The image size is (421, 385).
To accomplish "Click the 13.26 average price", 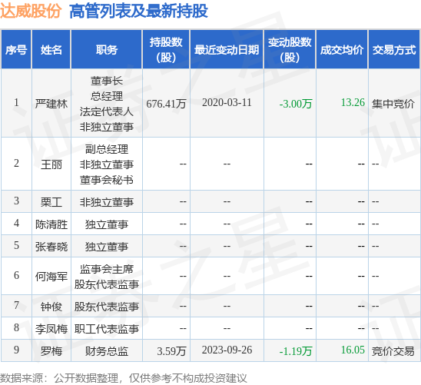I will (353, 102).
